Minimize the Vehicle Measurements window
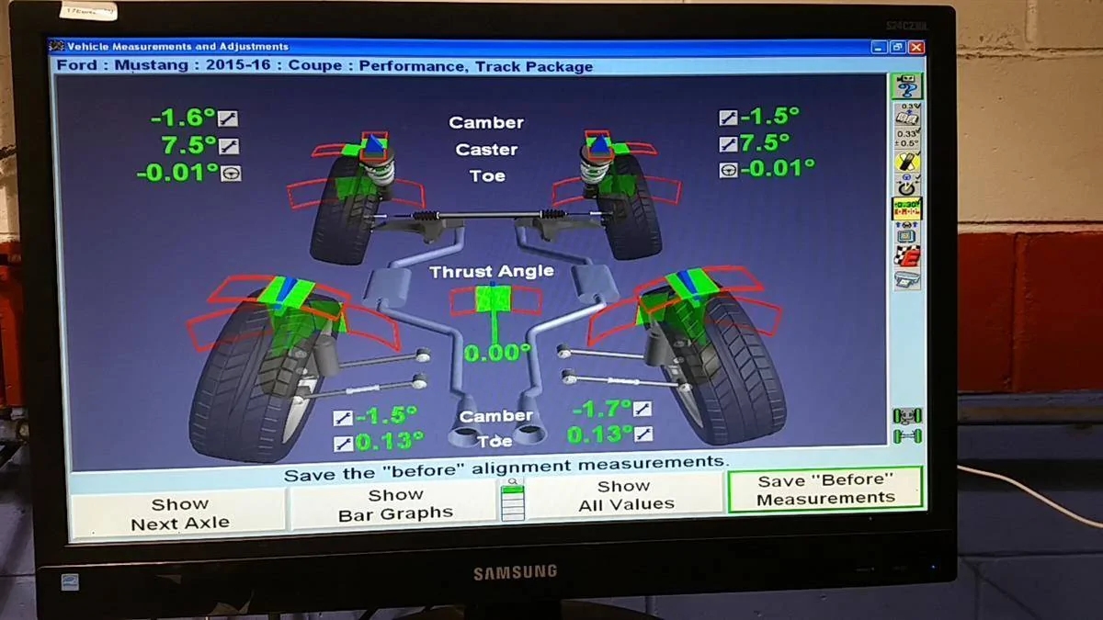The width and height of the screenshot is (1103, 620). point(881,47)
